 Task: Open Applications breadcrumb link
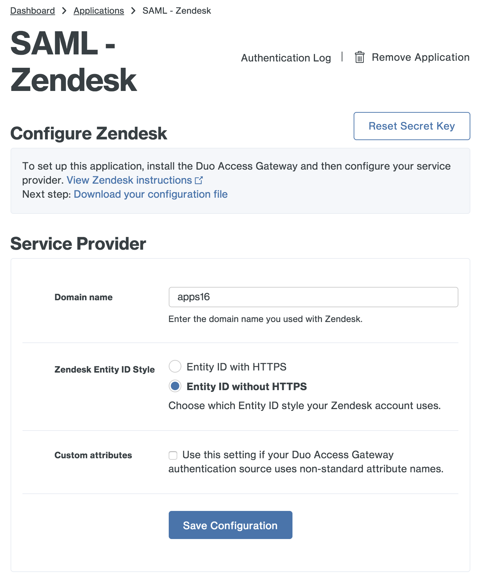coord(99,11)
